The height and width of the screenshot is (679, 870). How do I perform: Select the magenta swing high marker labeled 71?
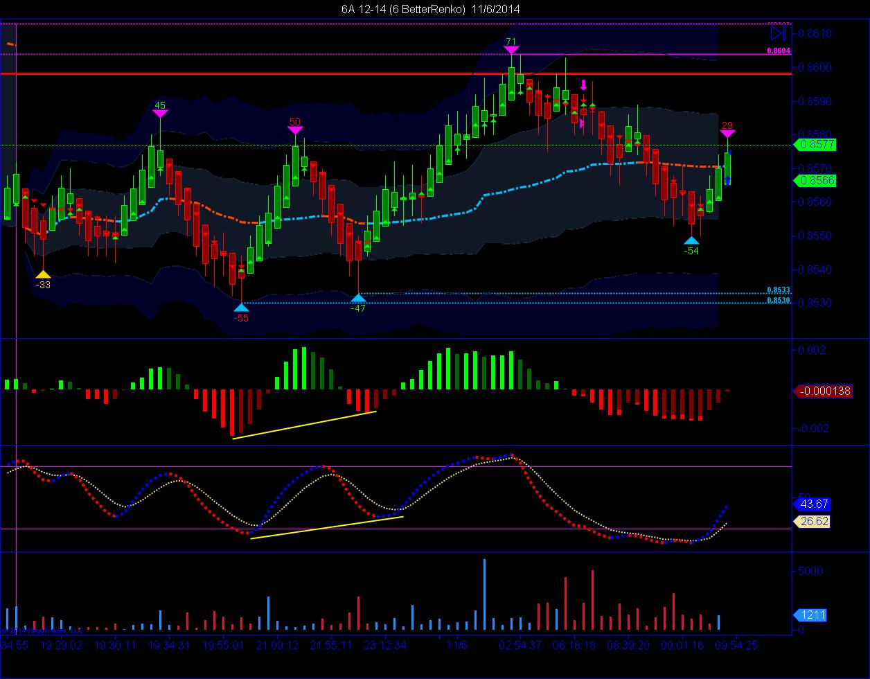[x=511, y=50]
